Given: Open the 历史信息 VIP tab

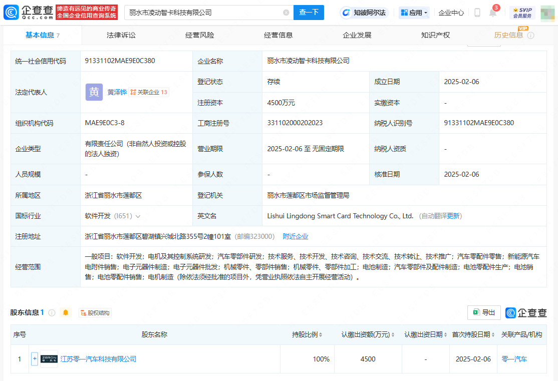Looking at the screenshot, I should click(x=508, y=35).
